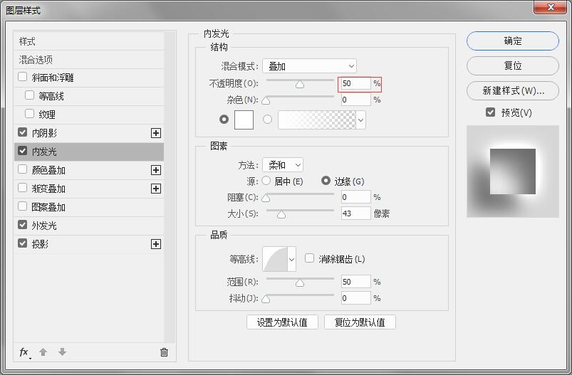This screenshot has width=572, height=375.
Task: Click the 不透明度 value field showing 50
Action: (355, 83)
